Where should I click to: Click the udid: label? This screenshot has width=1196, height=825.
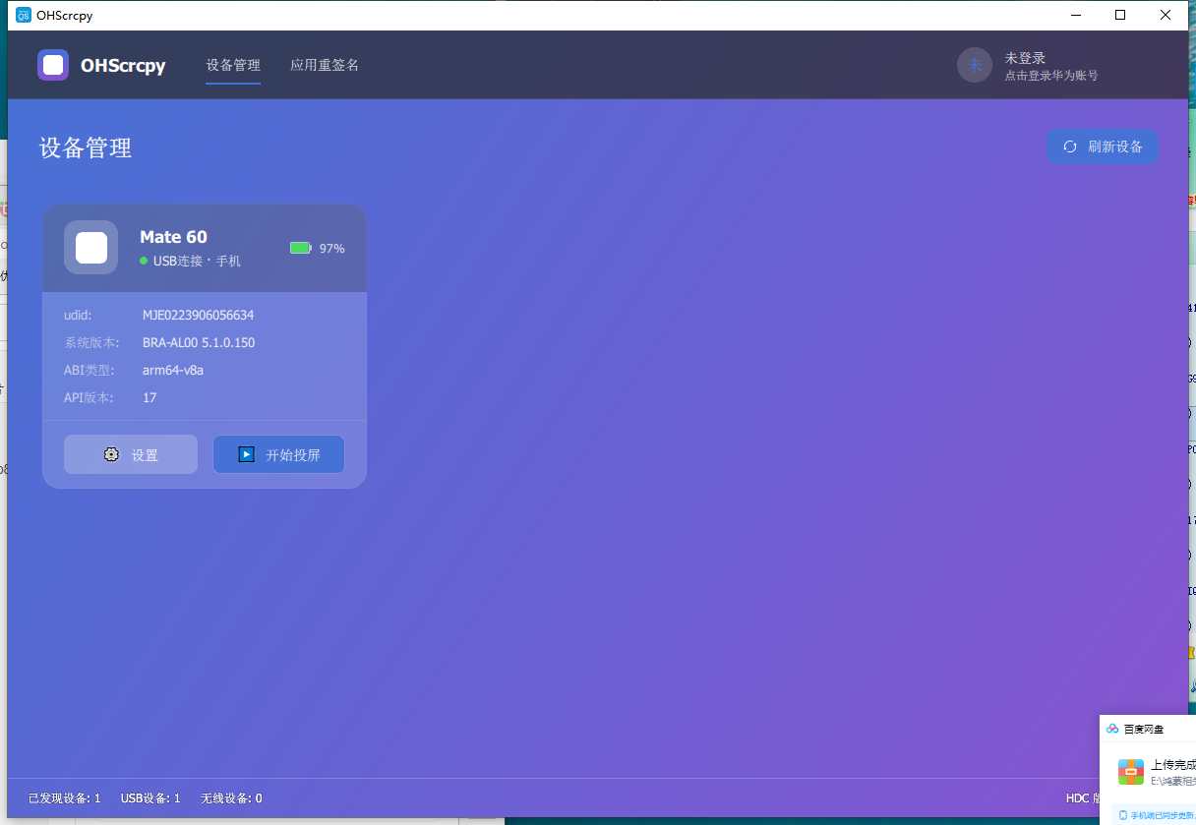click(78, 315)
